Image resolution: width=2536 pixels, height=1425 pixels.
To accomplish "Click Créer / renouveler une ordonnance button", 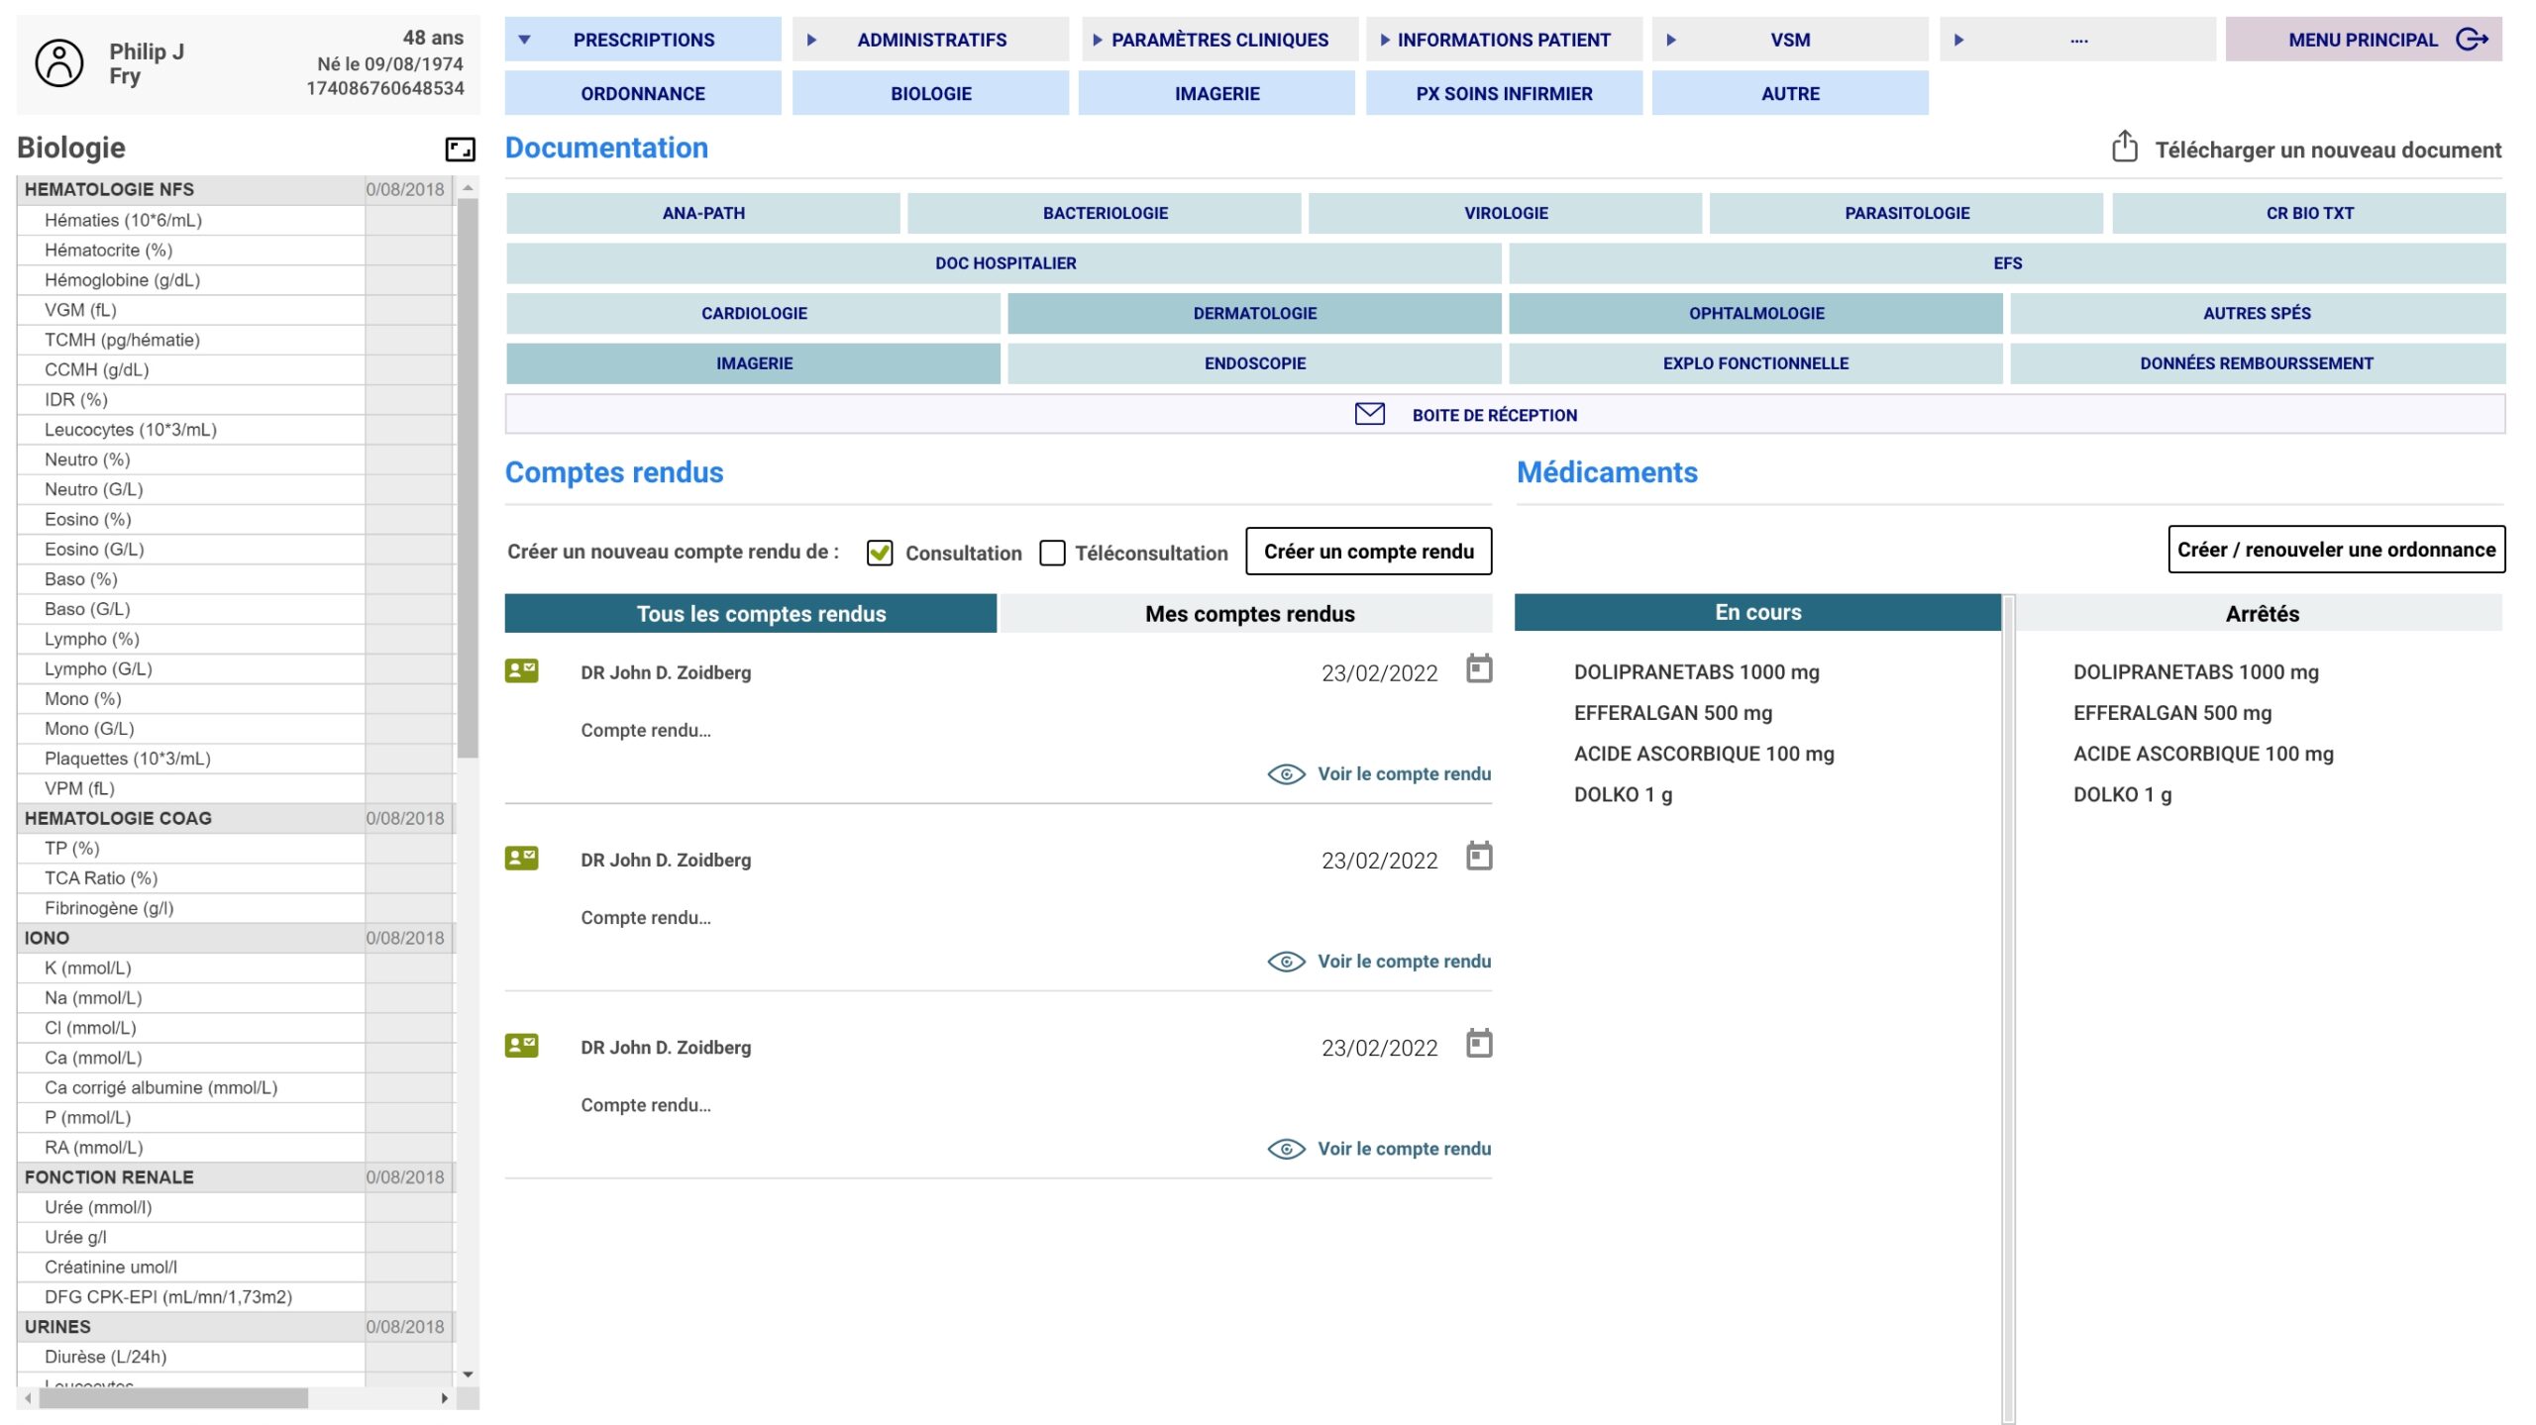I will (x=2336, y=550).
